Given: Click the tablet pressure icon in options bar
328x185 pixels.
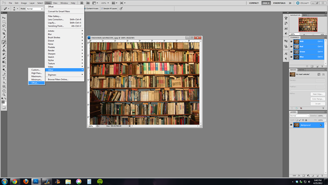Looking at the screenshot, I should point(121,9).
